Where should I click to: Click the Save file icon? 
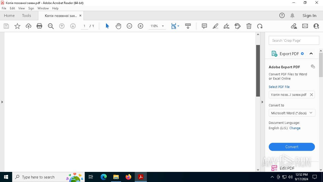click(x=6, y=26)
